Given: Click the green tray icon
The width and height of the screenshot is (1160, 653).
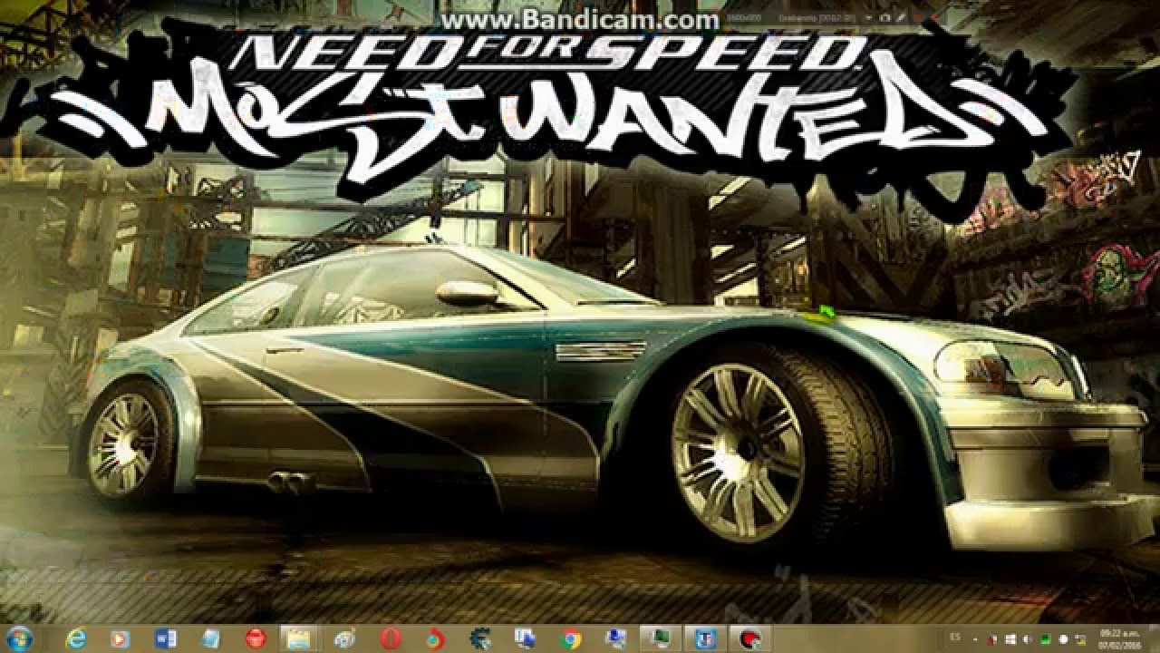Looking at the screenshot, I should [x=1046, y=639].
